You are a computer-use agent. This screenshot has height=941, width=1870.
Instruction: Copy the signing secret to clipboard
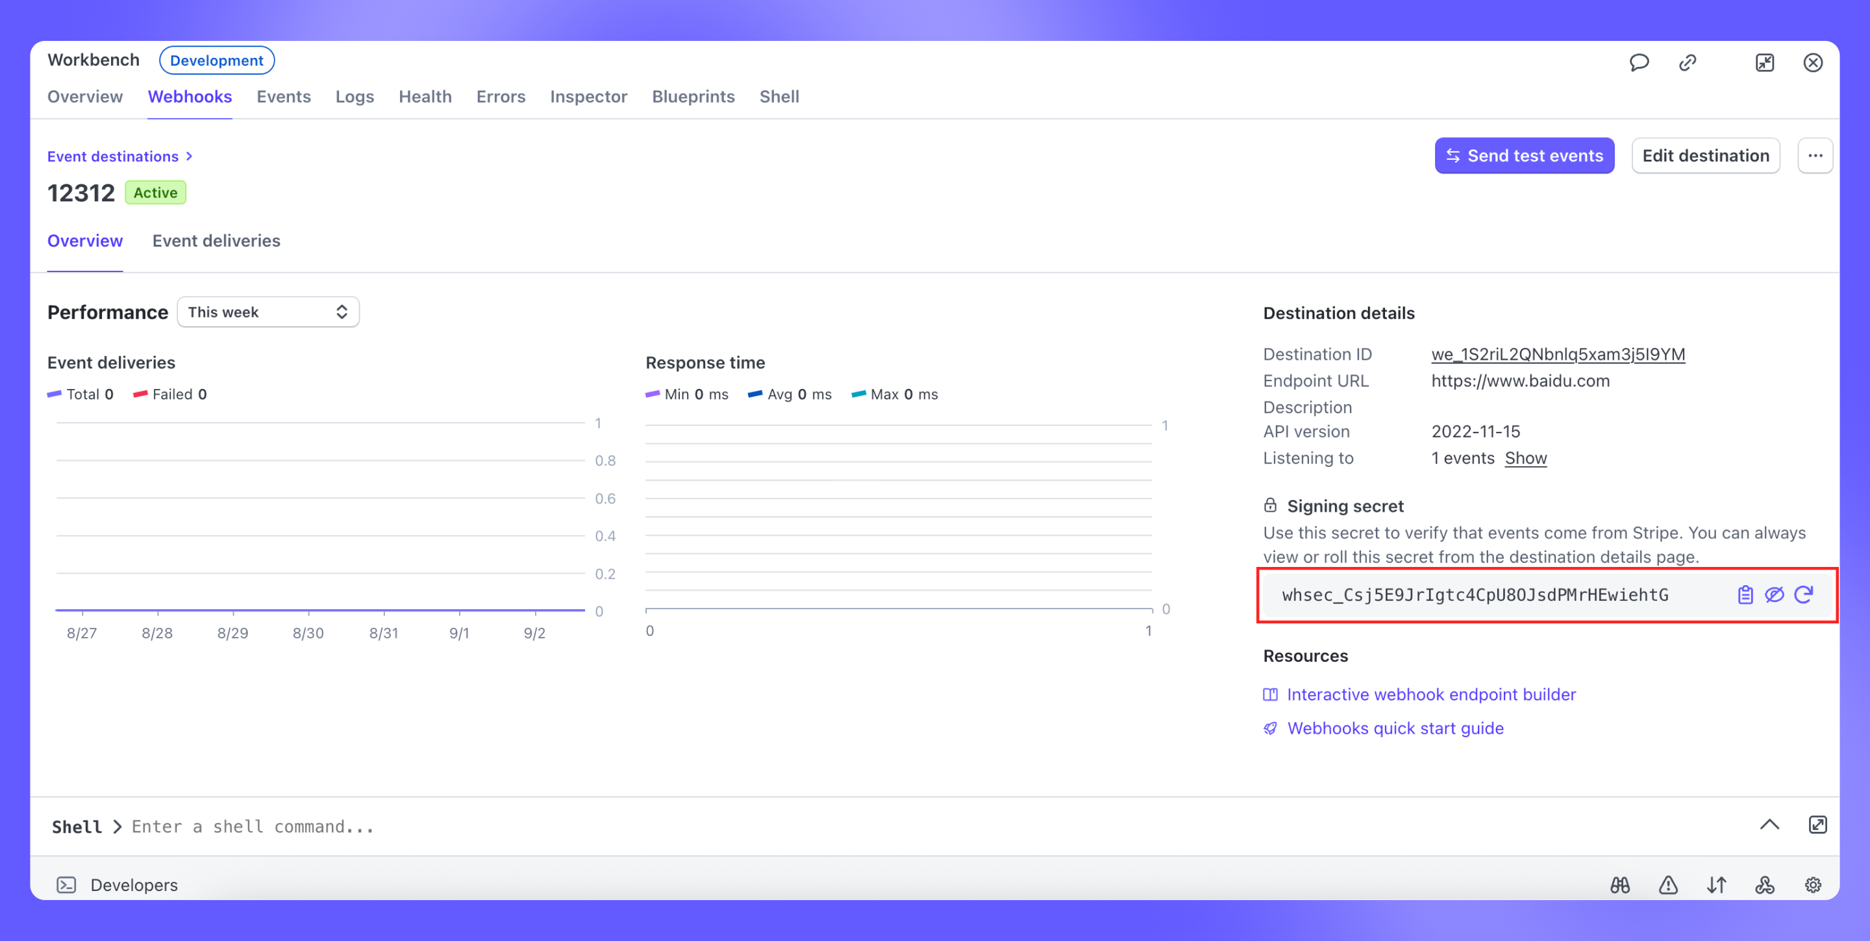[1745, 595]
